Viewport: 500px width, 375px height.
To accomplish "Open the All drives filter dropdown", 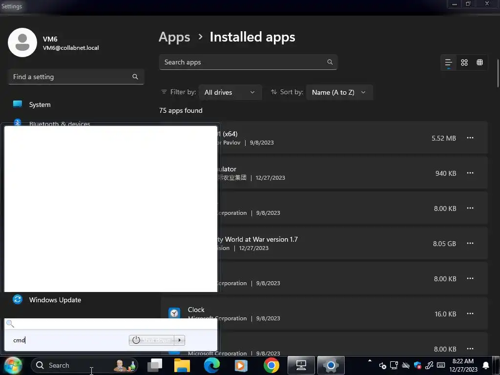I will click(230, 92).
